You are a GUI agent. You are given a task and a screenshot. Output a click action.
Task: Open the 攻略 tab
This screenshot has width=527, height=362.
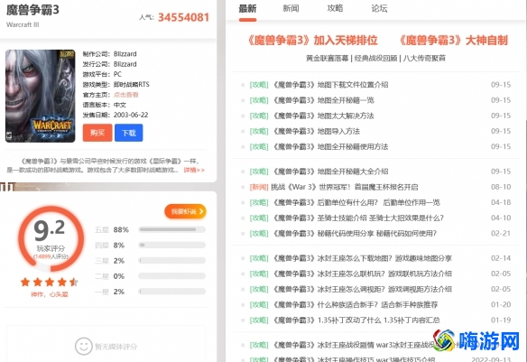[335, 9]
